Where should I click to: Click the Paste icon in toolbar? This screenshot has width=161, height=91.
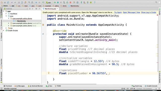[25, 2]
